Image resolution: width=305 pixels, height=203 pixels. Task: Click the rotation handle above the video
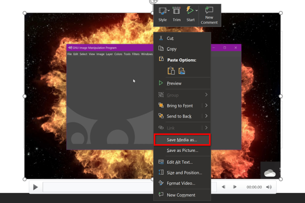pos(152,2)
